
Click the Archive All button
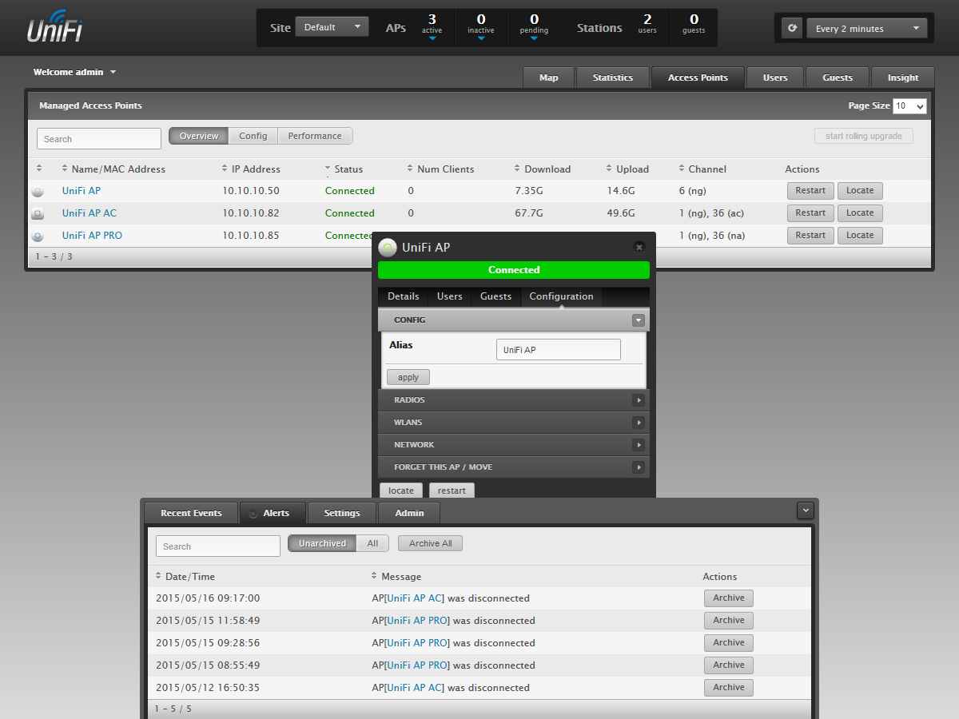click(430, 543)
